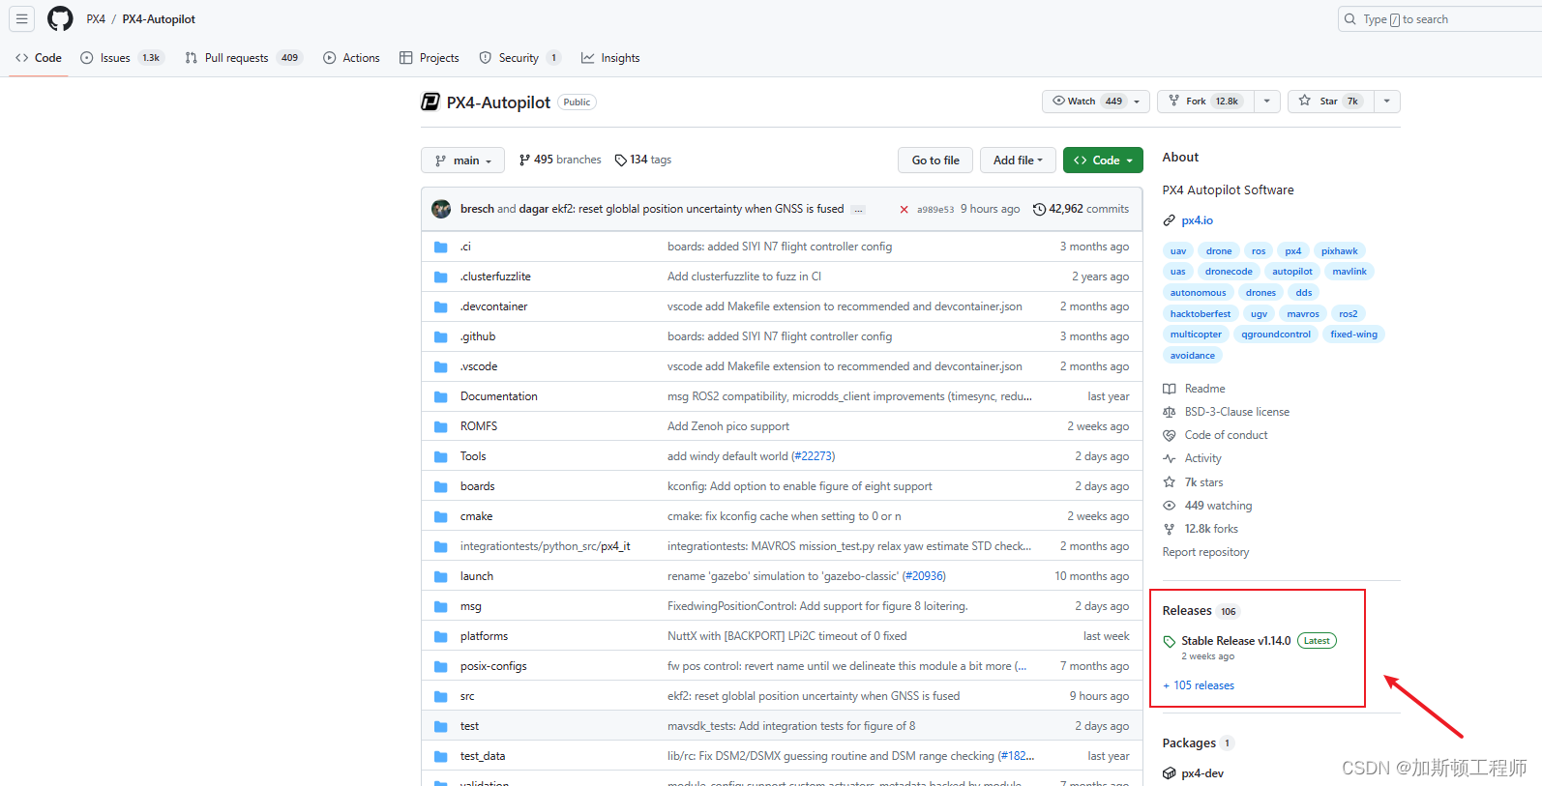Click the Activity pulse icon

[1169, 458]
